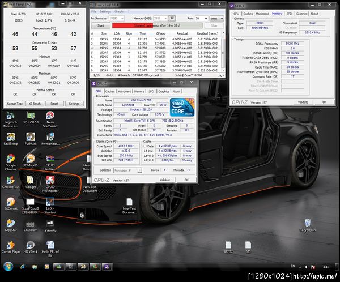Open the 3DMark06 desktop shortcut
The image size is (340, 282).
pyautogui.click(x=31, y=161)
